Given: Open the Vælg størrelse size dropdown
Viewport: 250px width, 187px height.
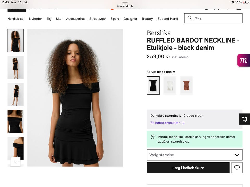Looking at the screenshot, I should pos(195,155).
